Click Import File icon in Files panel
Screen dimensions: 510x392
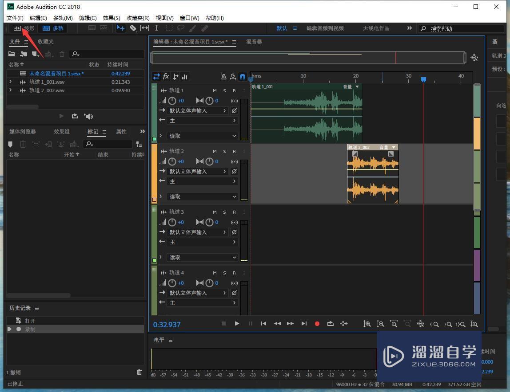[24, 54]
